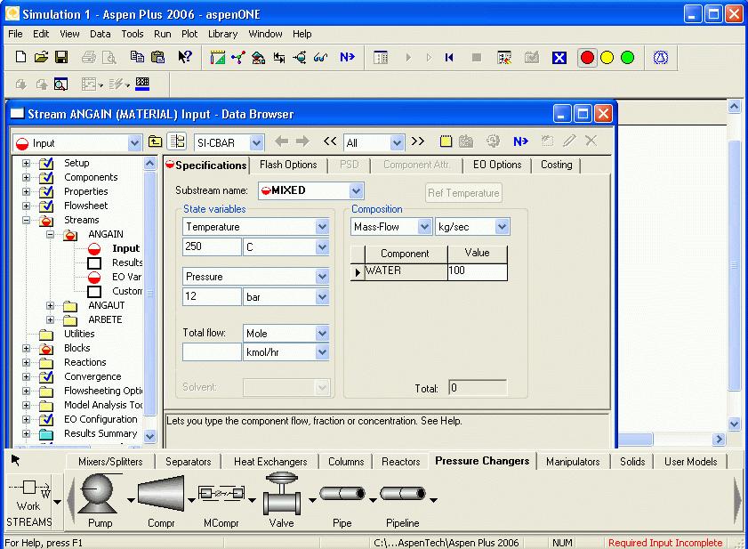Expand the Setup tree node
Viewport: 748px width, 549px height.
[x=26, y=163]
